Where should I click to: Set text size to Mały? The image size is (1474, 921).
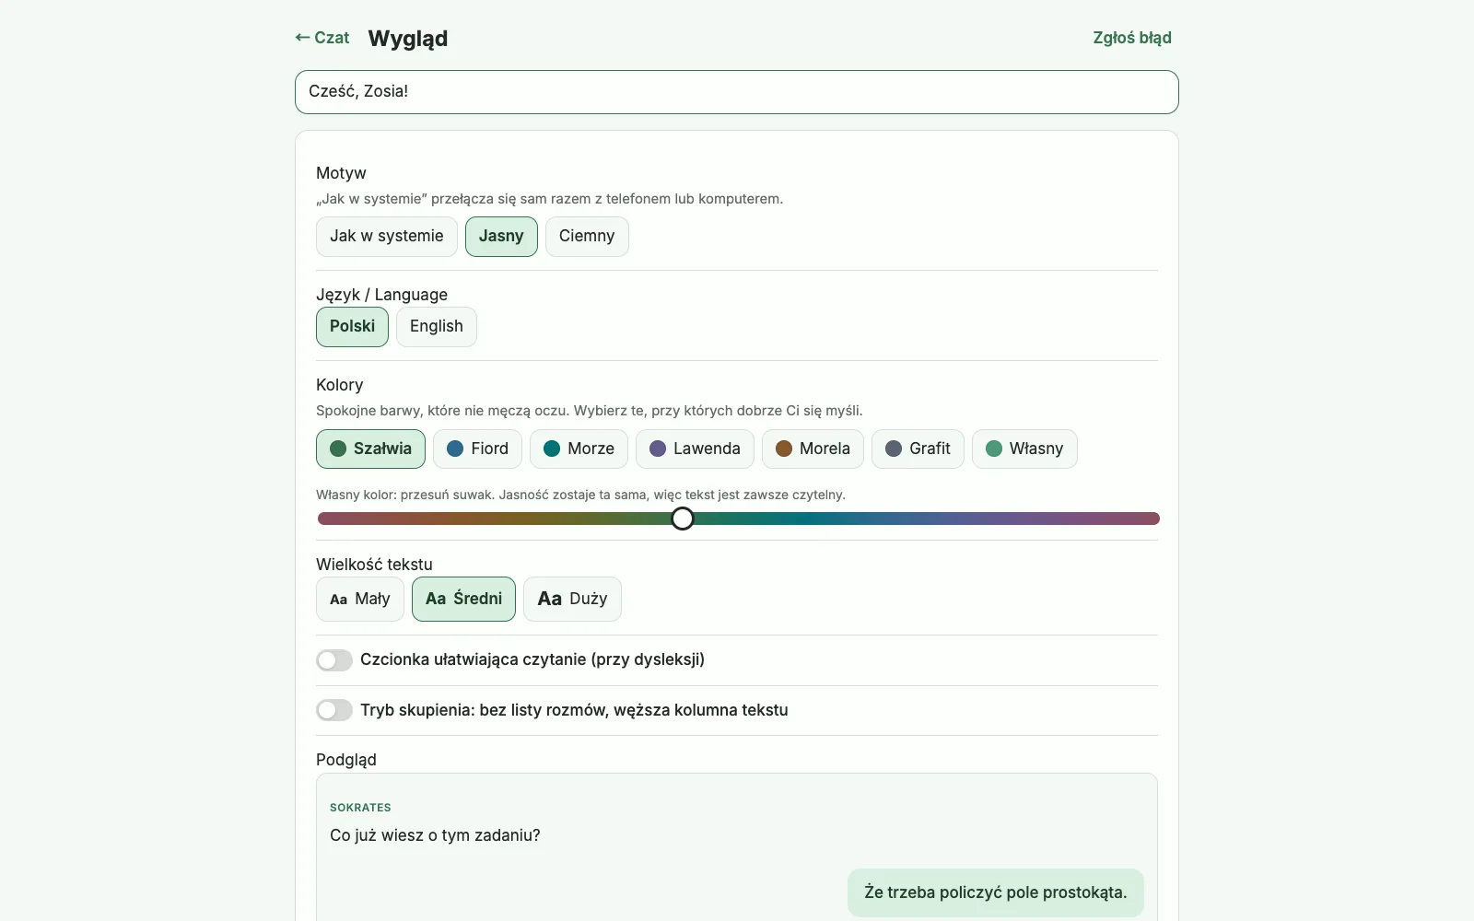pos(360,600)
